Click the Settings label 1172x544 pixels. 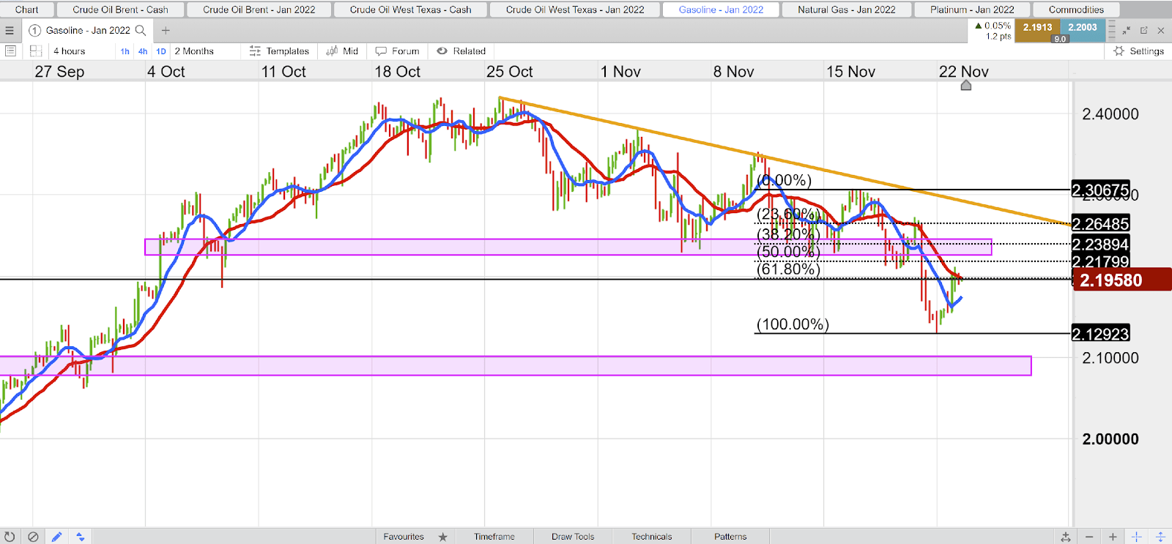tap(1146, 51)
